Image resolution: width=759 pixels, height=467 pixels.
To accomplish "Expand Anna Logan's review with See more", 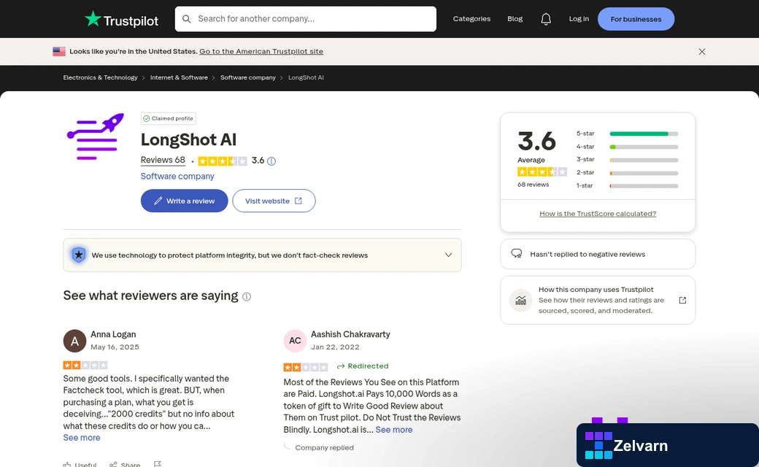I will click(82, 438).
